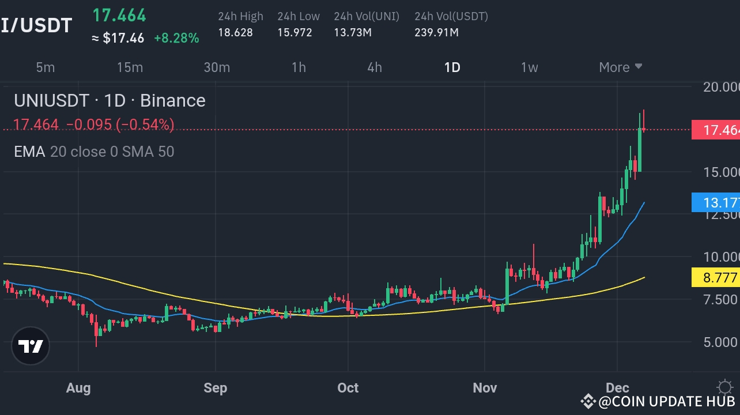Open chart settings gear icon
740x415 pixels.
(724, 387)
